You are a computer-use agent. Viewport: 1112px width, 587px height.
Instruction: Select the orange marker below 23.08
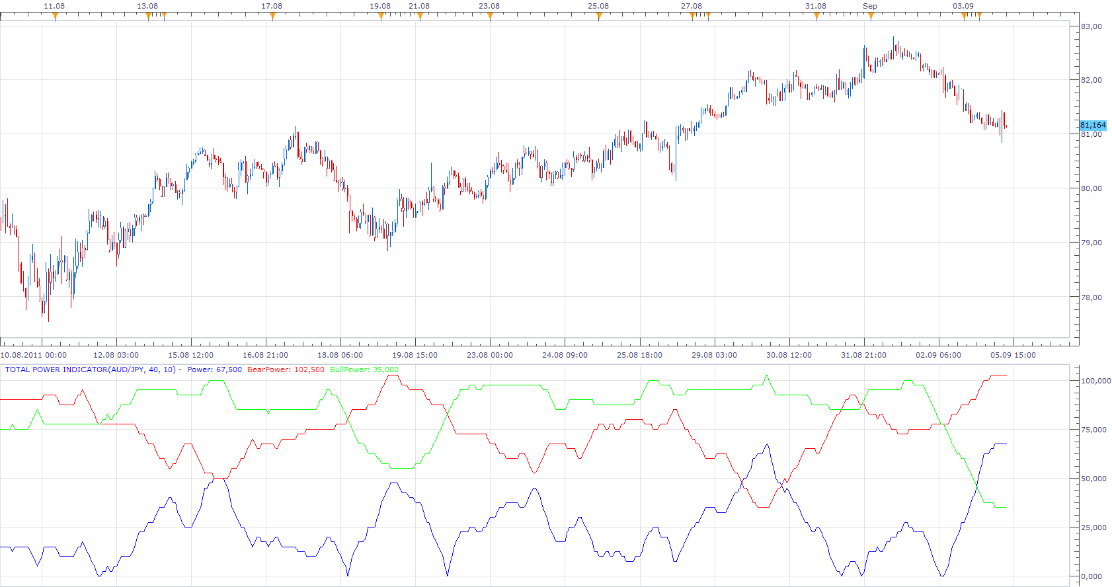coord(490,17)
